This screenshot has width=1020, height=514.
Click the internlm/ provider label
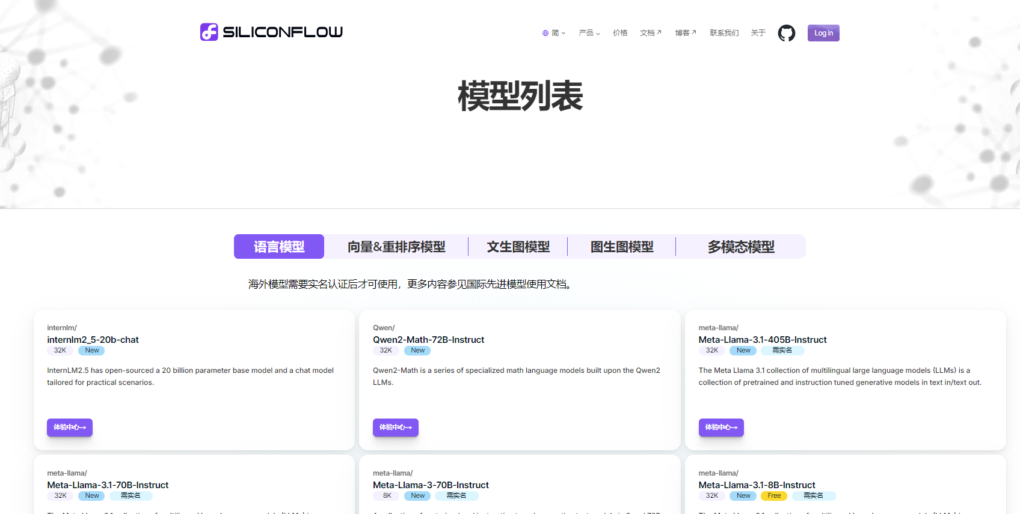pos(62,328)
